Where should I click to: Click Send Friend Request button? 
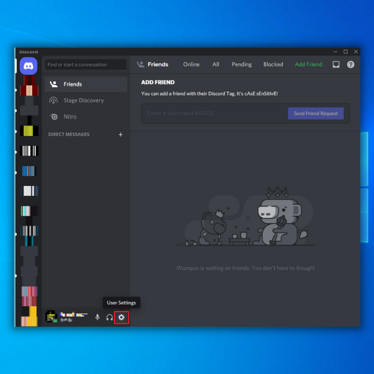[316, 113]
